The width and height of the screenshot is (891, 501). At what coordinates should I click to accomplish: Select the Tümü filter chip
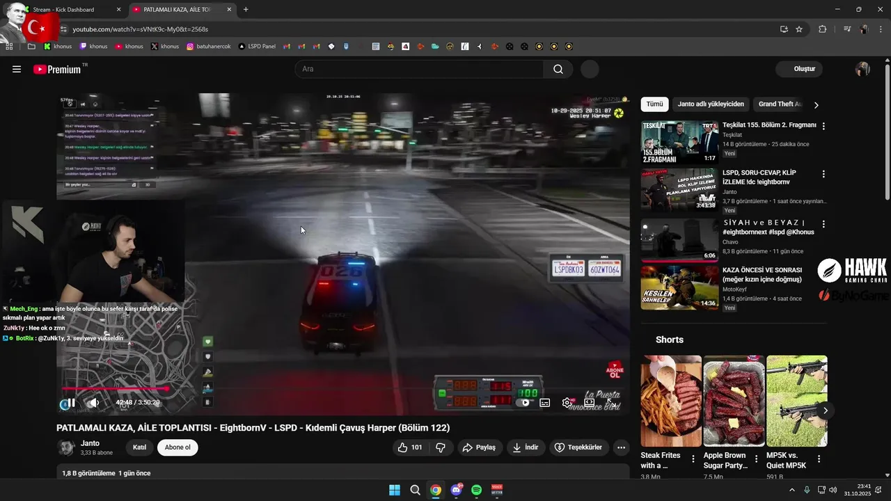coord(654,104)
